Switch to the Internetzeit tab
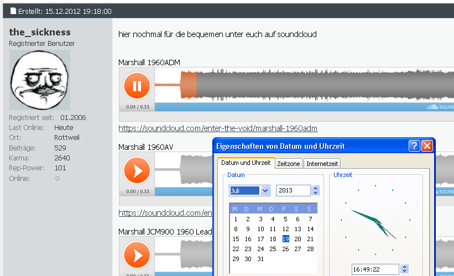Viewport: 454px width, 276px height. (x=322, y=164)
